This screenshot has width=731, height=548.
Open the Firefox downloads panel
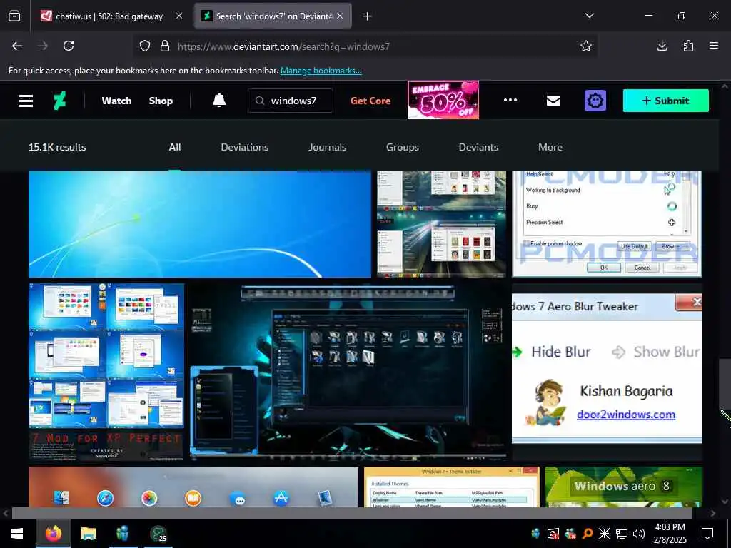662,46
